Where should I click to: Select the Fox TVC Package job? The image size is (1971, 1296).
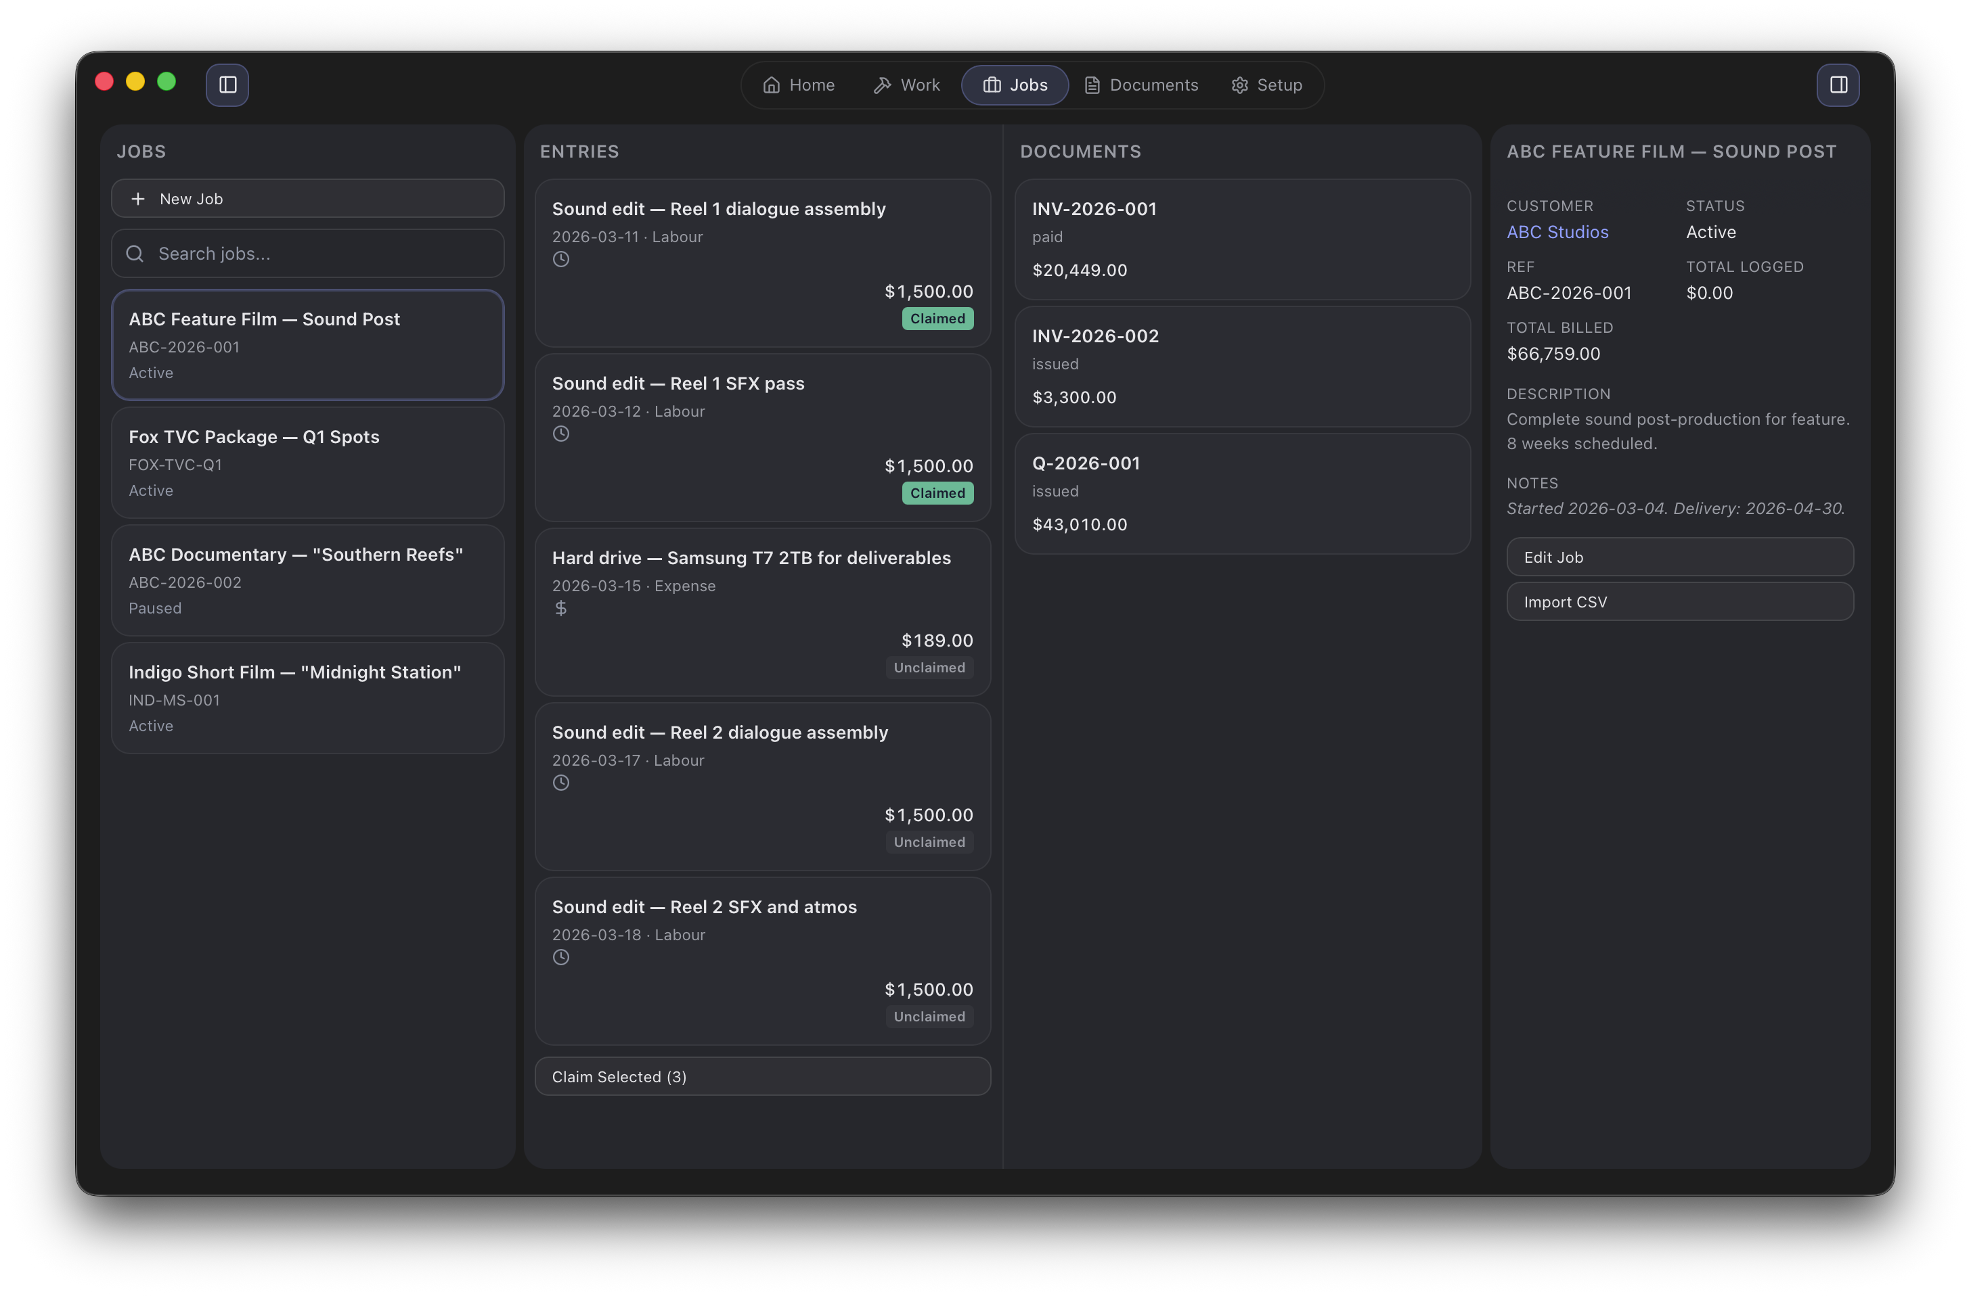(307, 463)
